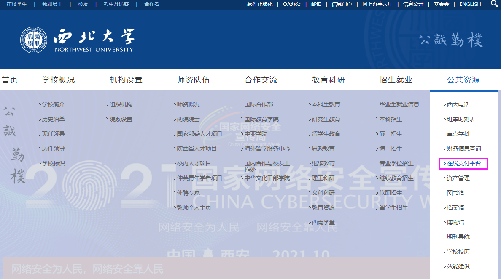The height and width of the screenshot is (279, 501).
Task: Click the search magnifier icon
Action: tap(495, 4)
